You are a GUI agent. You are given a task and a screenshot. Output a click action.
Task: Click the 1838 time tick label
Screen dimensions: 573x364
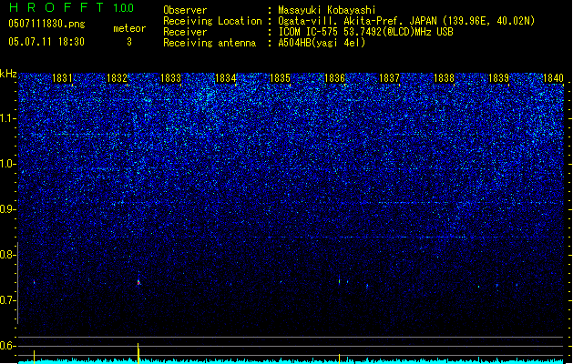(x=444, y=78)
